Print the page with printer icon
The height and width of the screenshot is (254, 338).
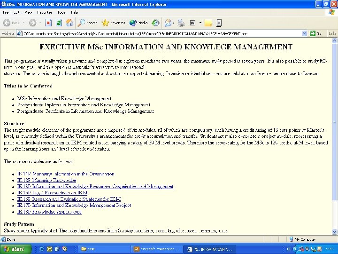click(x=181, y=23)
